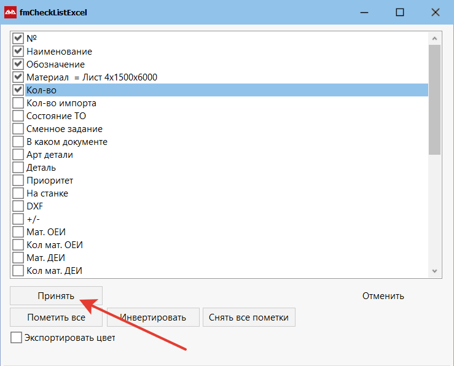
Task: Uncheck the Наименование checkbox
Action: (18, 52)
